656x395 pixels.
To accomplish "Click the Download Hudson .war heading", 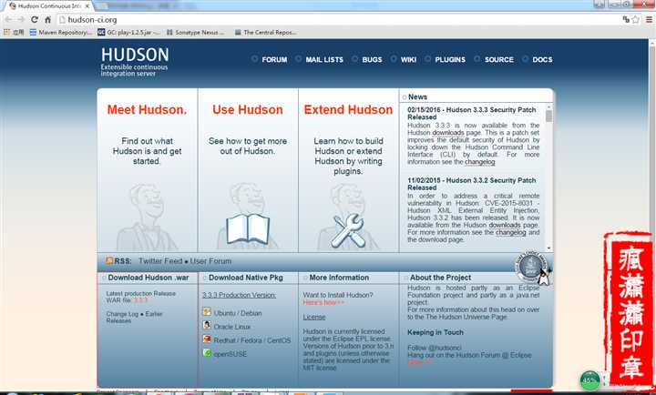I will [149, 278].
